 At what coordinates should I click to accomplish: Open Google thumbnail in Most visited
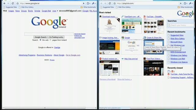[x=132, y=47]
